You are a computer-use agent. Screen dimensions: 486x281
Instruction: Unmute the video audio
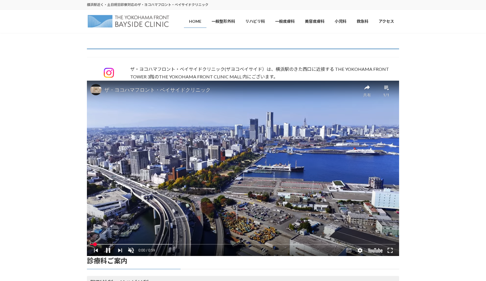click(131, 250)
